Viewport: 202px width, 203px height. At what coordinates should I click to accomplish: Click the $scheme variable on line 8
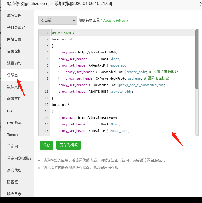click(x=134, y=78)
